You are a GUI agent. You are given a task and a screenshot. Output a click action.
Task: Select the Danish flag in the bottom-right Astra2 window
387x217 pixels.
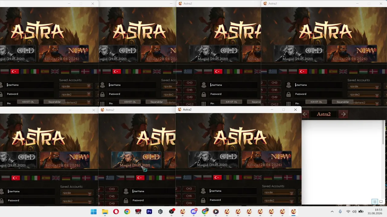pos(288,178)
